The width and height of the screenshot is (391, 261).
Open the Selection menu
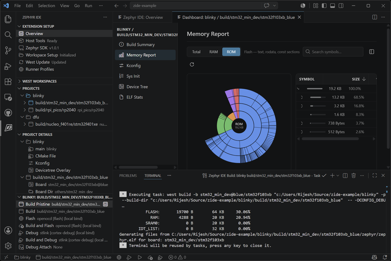(46, 6)
